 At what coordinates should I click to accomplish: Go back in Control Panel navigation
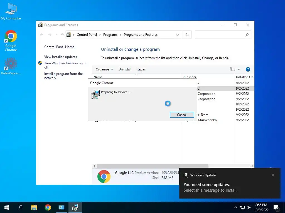pos(41,35)
